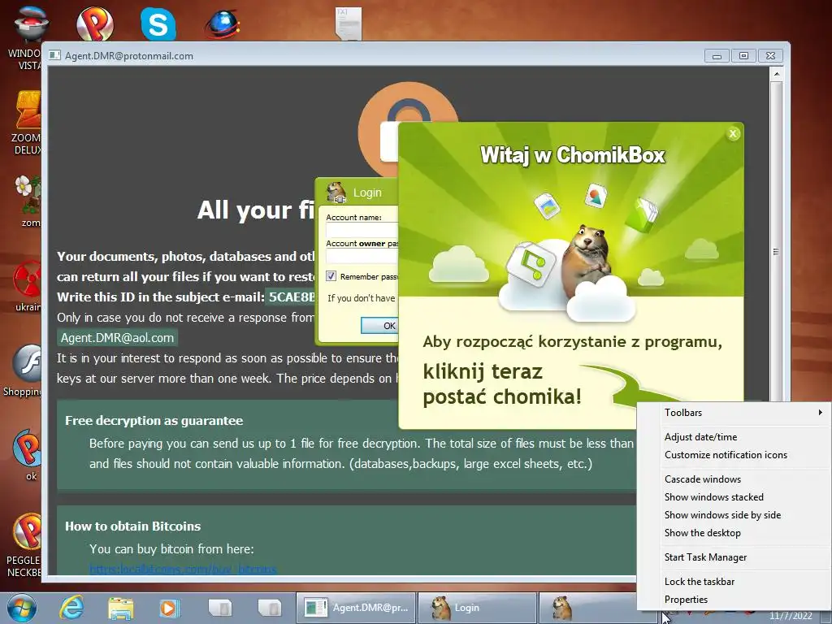Switch to Agent.DMR taskbar window
The image size is (832, 624).
pos(356,608)
